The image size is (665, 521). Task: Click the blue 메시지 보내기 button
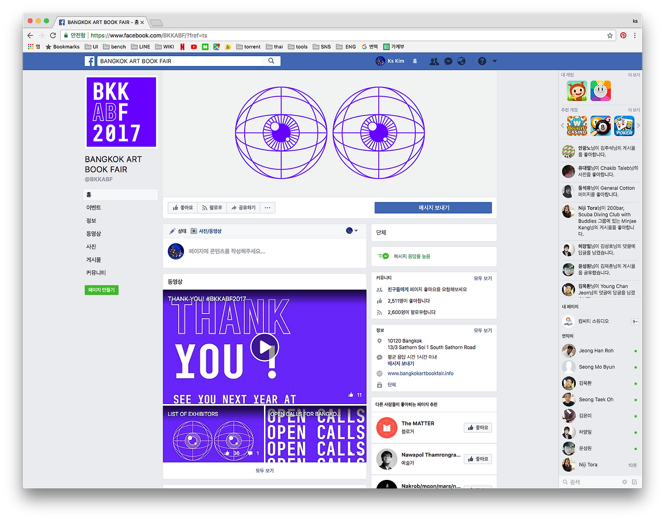click(x=433, y=207)
